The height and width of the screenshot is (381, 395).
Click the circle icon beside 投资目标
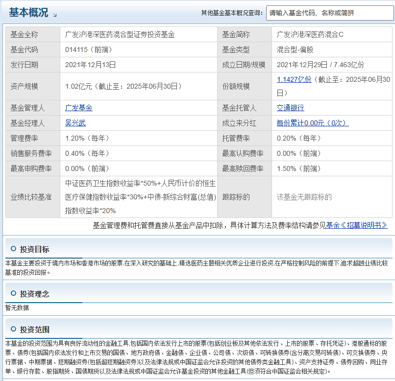pyautogui.click(x=13, y=249)
